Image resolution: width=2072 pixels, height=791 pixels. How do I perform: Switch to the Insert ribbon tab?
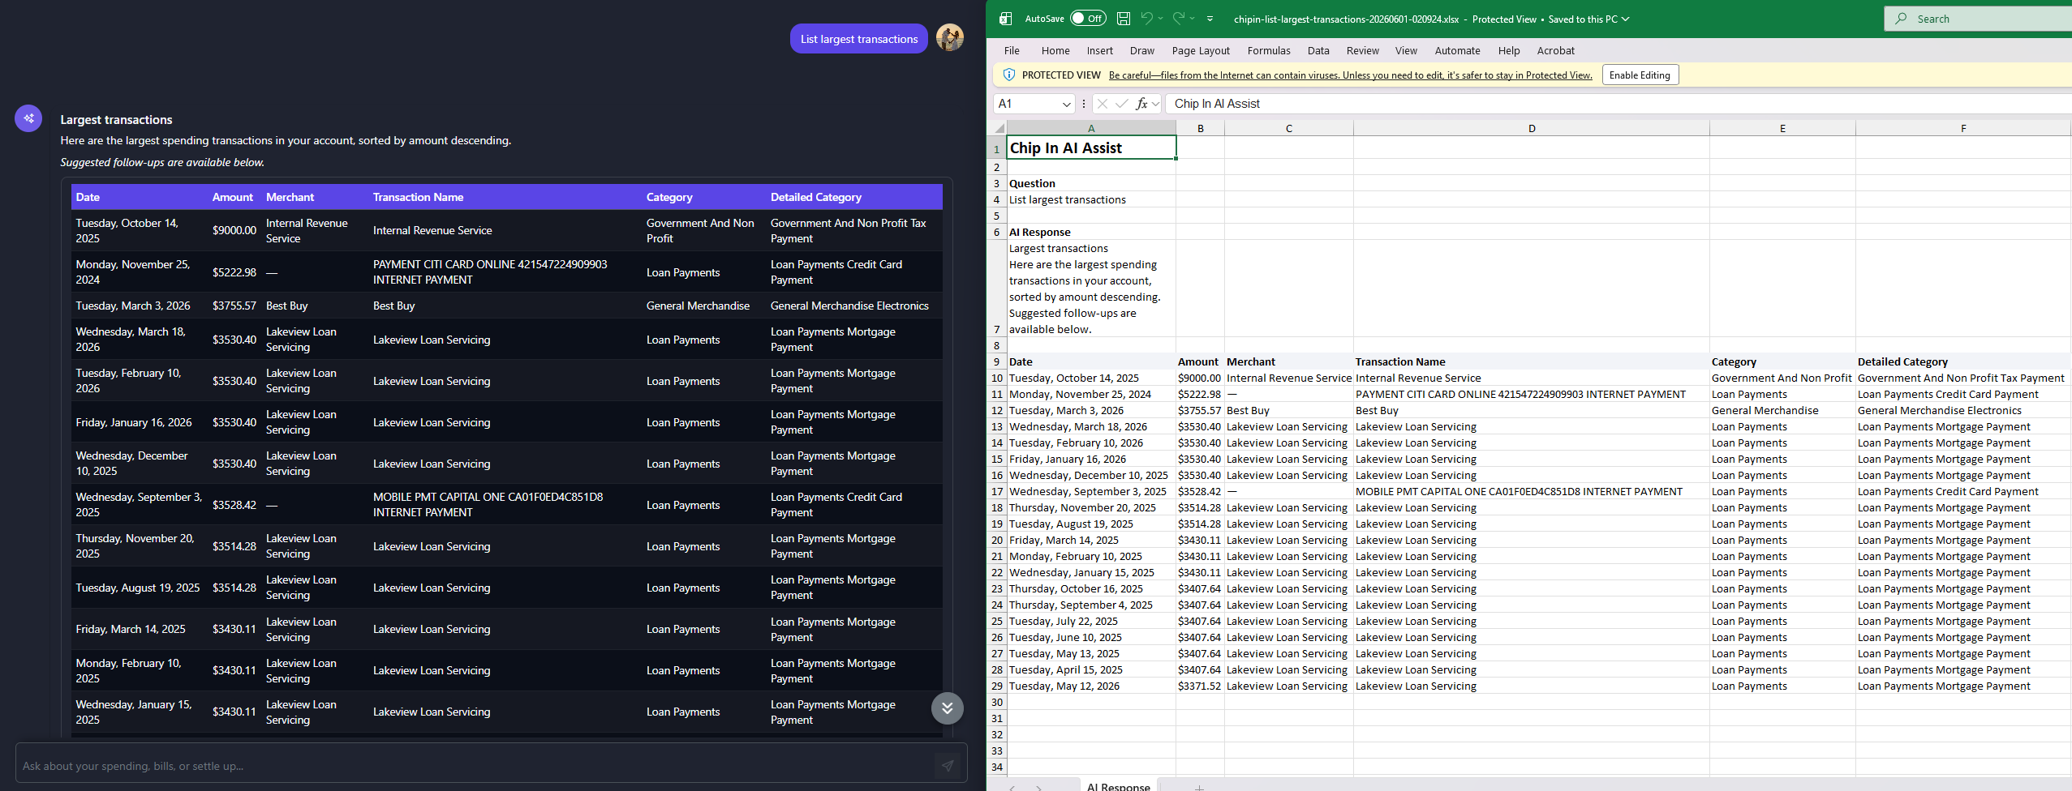[1100, 50]
